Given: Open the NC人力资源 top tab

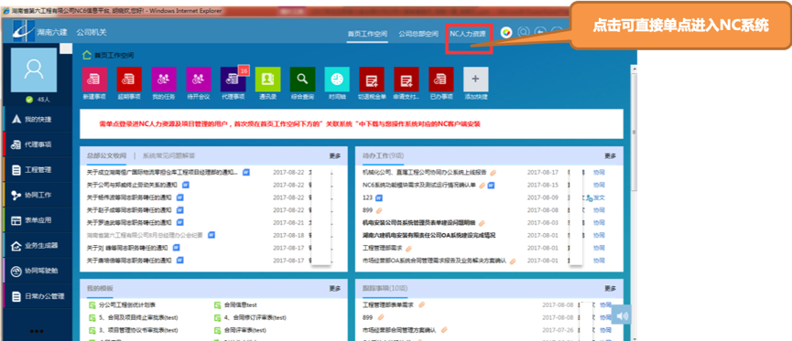Looking at the screenshot, I should (x=468, y=34).
